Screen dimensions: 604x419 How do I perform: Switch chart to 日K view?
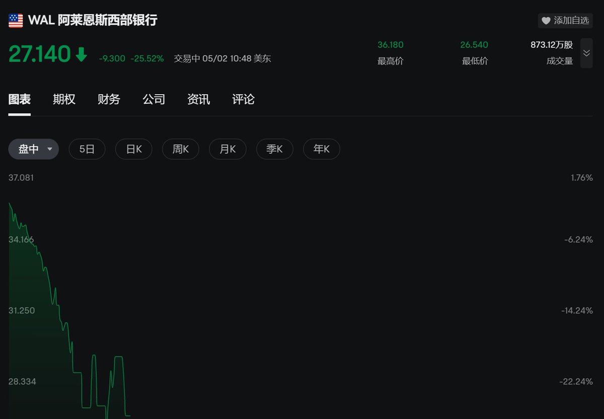[134, 149]
